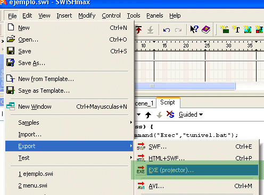Open the Insert menu
Screen dimensions: 264x195
[x=64, y=15]
